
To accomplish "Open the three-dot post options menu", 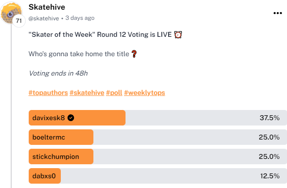I will click(277, 13).
